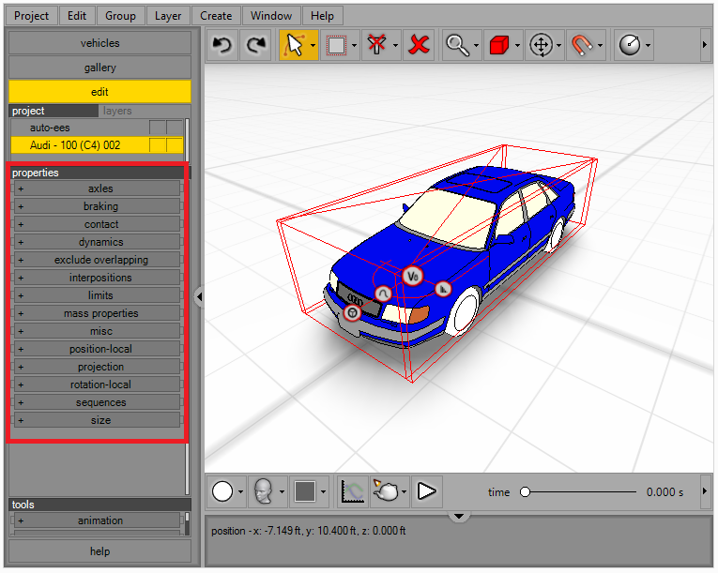Click the help button at bottom left
The image size is (718, 573).
pos(99,551)
